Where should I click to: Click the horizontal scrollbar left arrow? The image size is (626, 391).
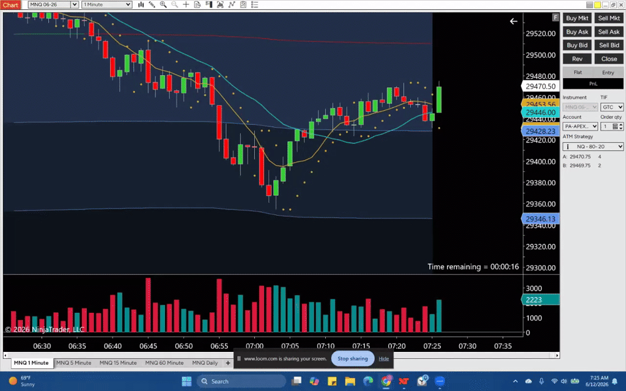[5, 355]
